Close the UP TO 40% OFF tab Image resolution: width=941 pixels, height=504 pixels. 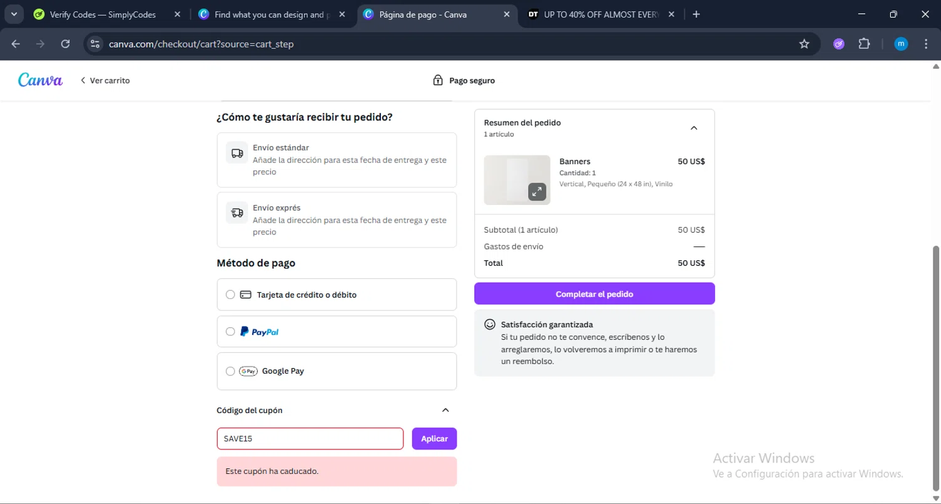[672, 14]
